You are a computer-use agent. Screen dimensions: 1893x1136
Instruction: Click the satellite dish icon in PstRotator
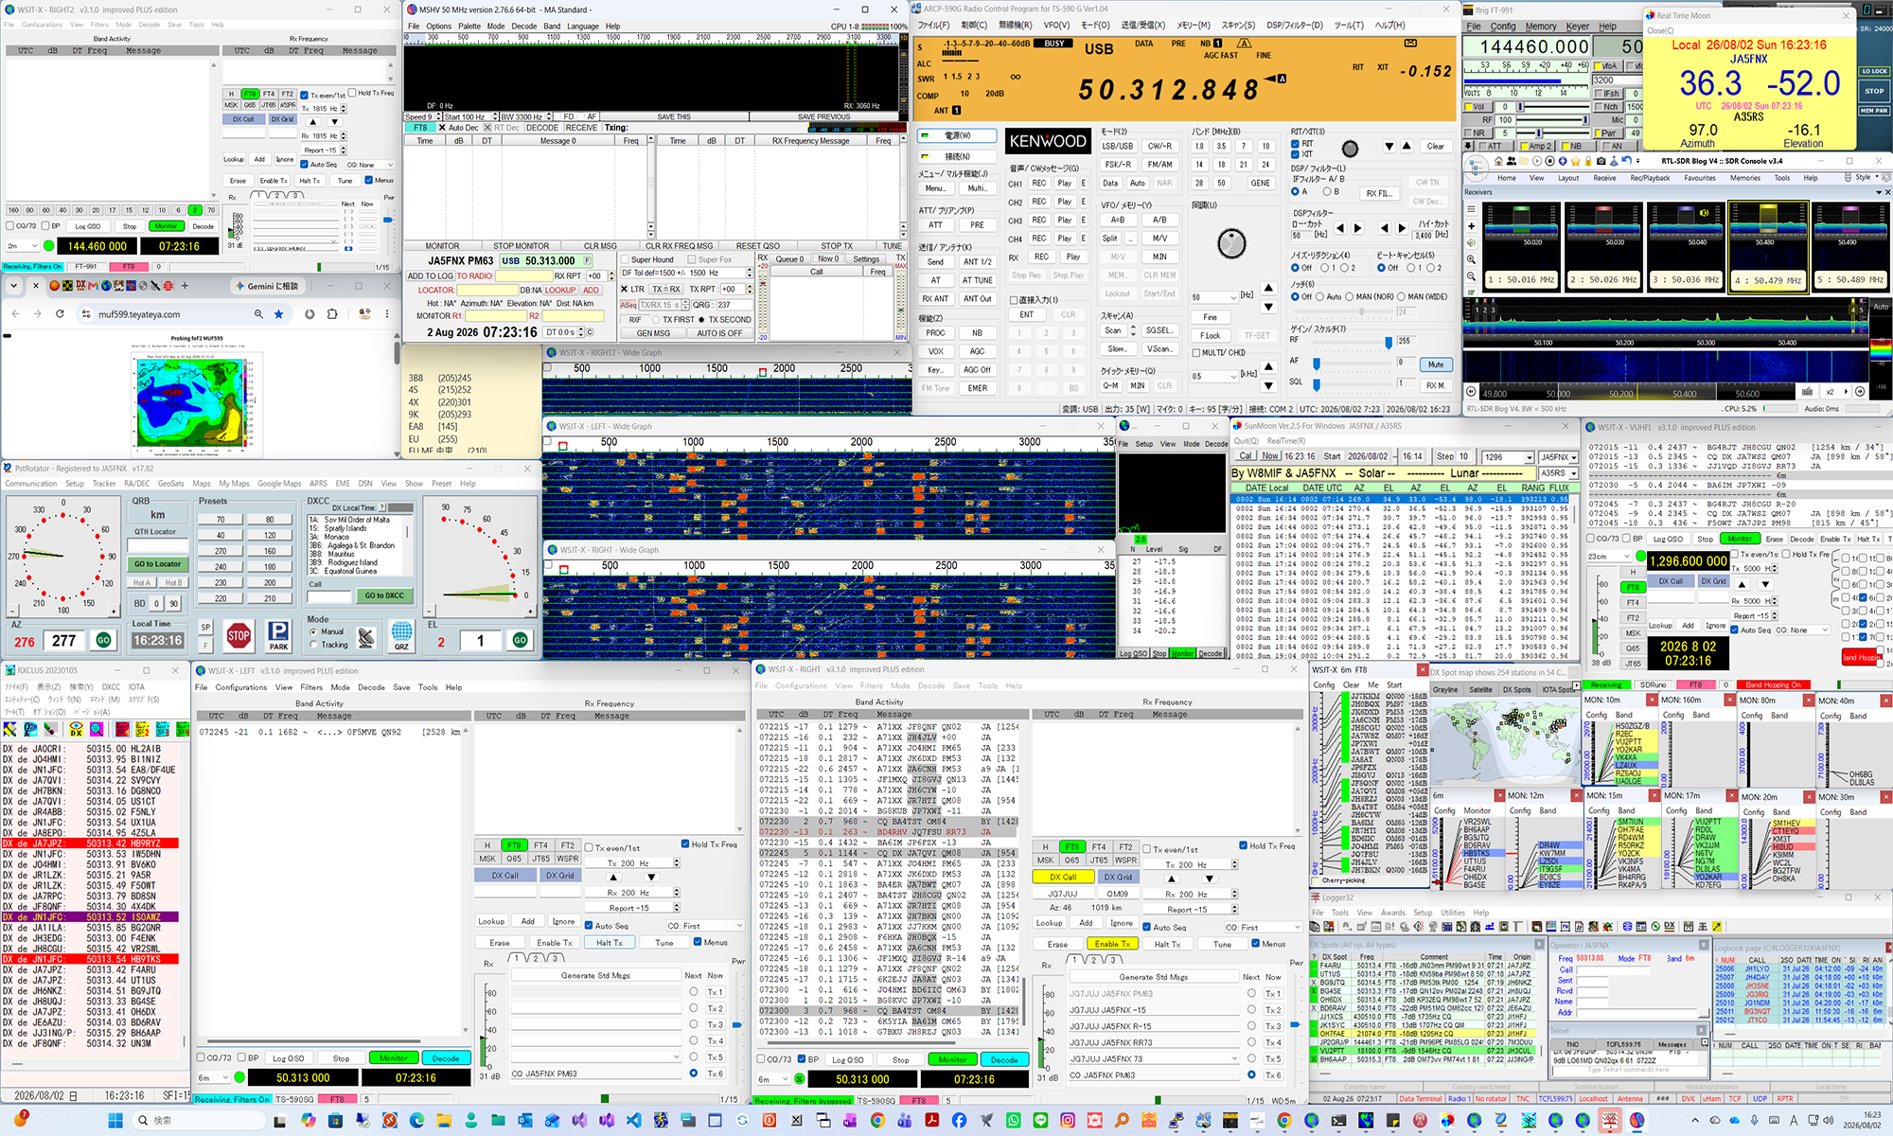click(366, 639)
